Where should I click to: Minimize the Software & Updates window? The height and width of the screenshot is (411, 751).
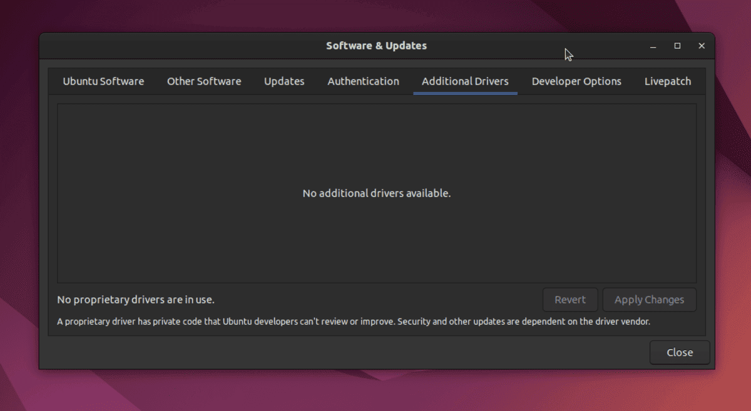click(653, 46)
